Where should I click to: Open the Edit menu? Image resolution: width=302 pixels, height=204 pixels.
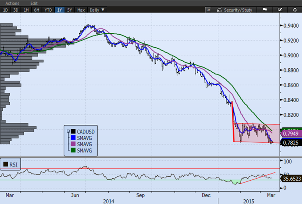point(34,3)
